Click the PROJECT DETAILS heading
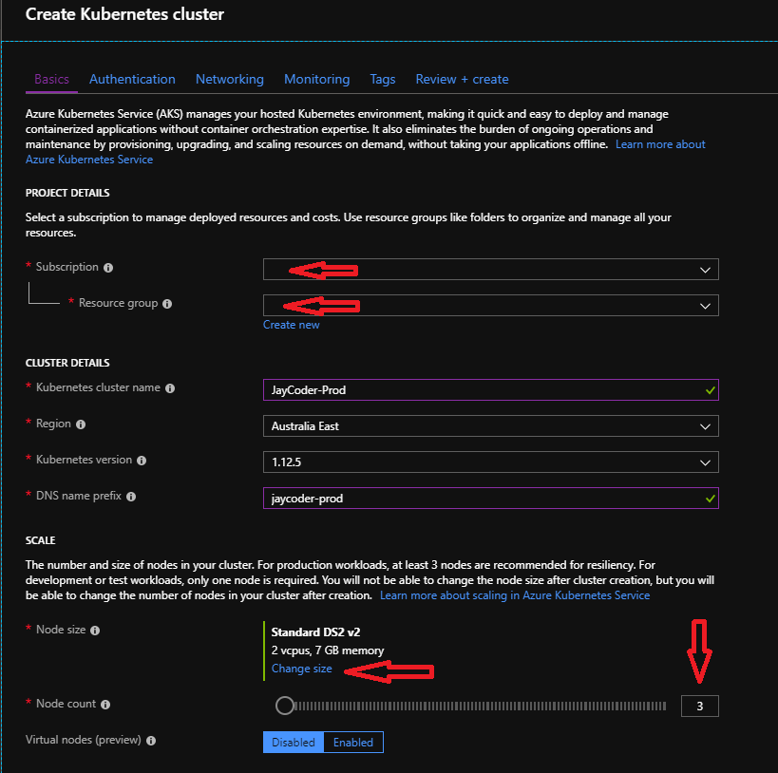Image resolution: width=778 pixels, height=773 pixels. (67, 193)
